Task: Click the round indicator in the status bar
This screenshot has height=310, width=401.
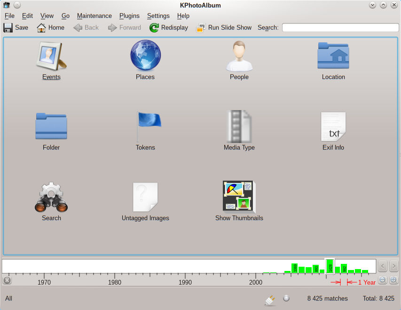Action: click(286, 298)
